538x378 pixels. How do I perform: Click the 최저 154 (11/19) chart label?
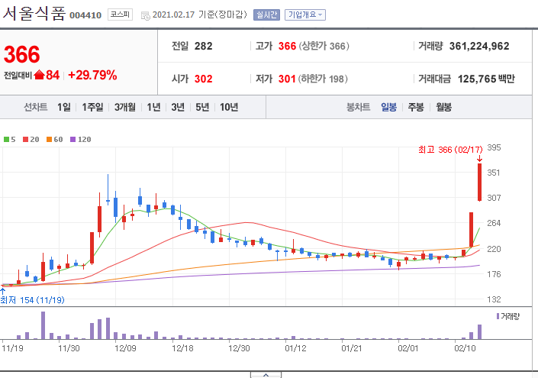click(32, 300)
